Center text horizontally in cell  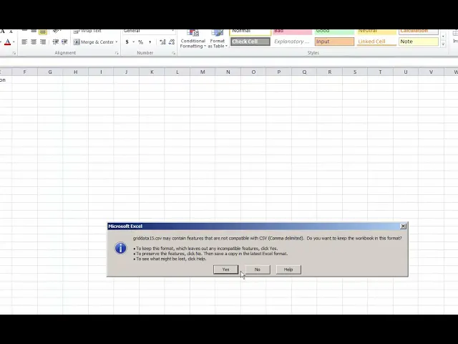coord(33,42)
